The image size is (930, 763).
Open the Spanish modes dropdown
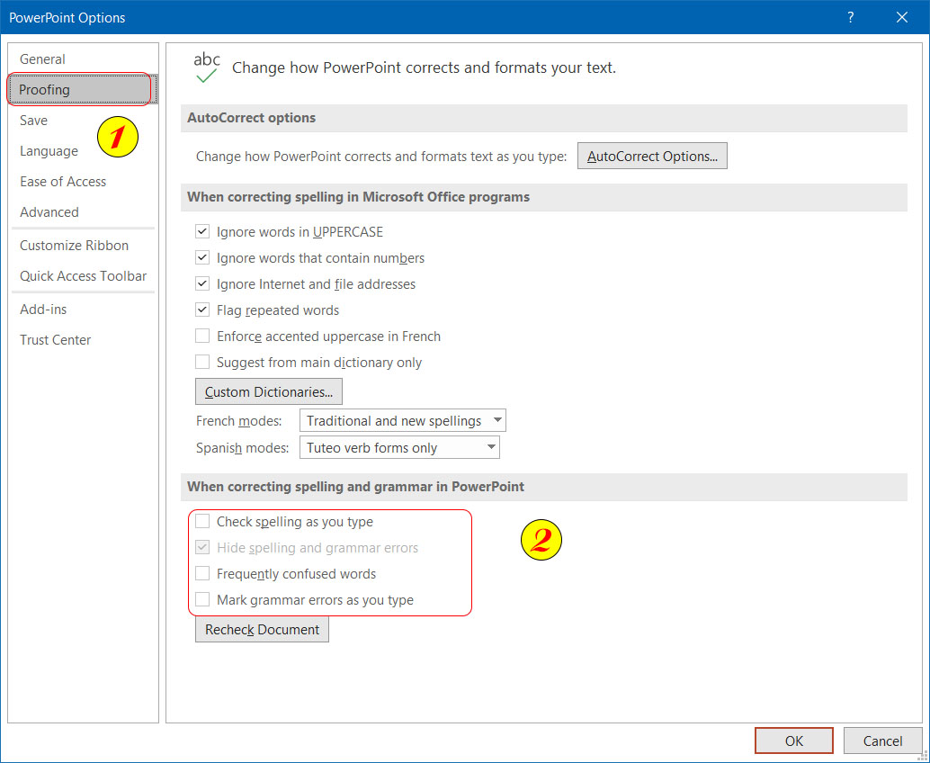tap(490, 448)
